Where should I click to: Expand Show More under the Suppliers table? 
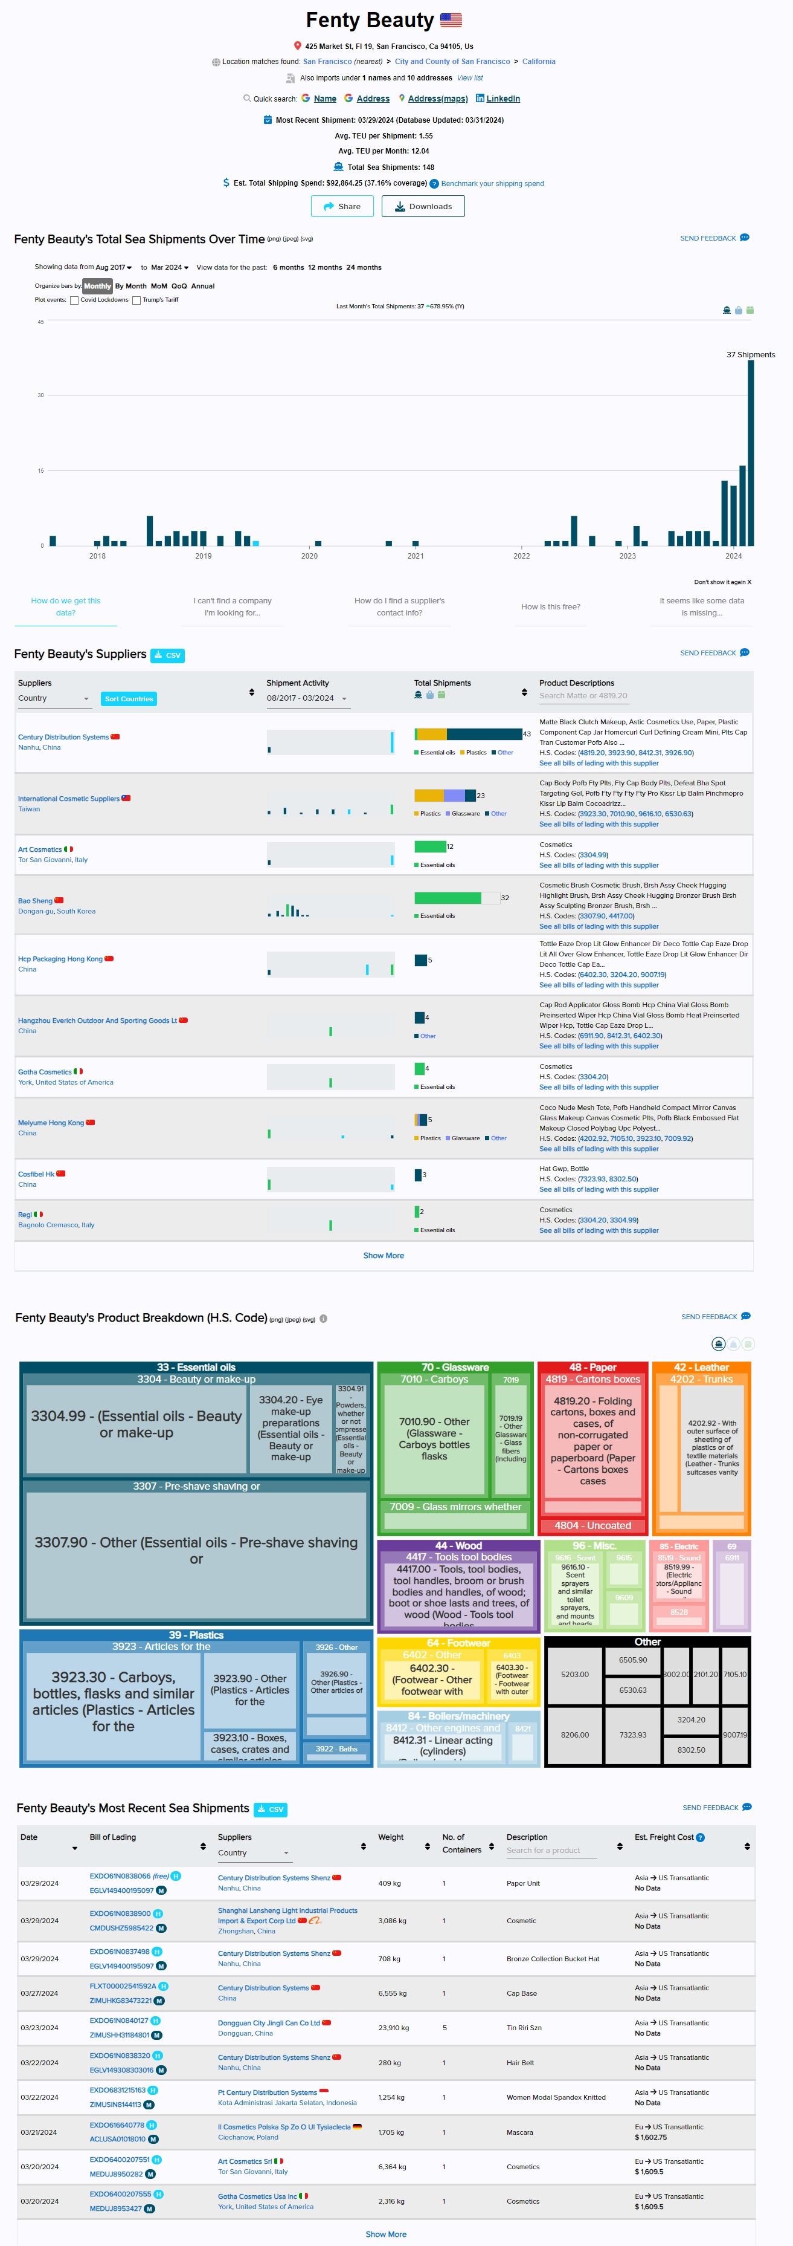pyautogui.click(x=384, y=1256)
